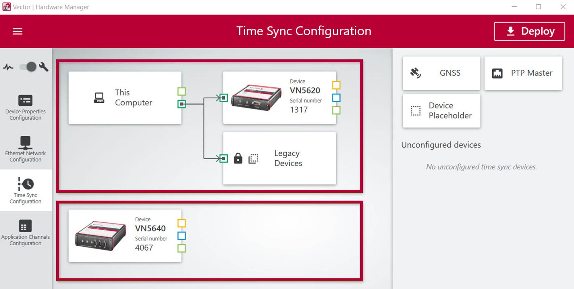The image size is (574, 289).
Task: Click the pulse monitoring mode icon
Action: pos(8,67)
